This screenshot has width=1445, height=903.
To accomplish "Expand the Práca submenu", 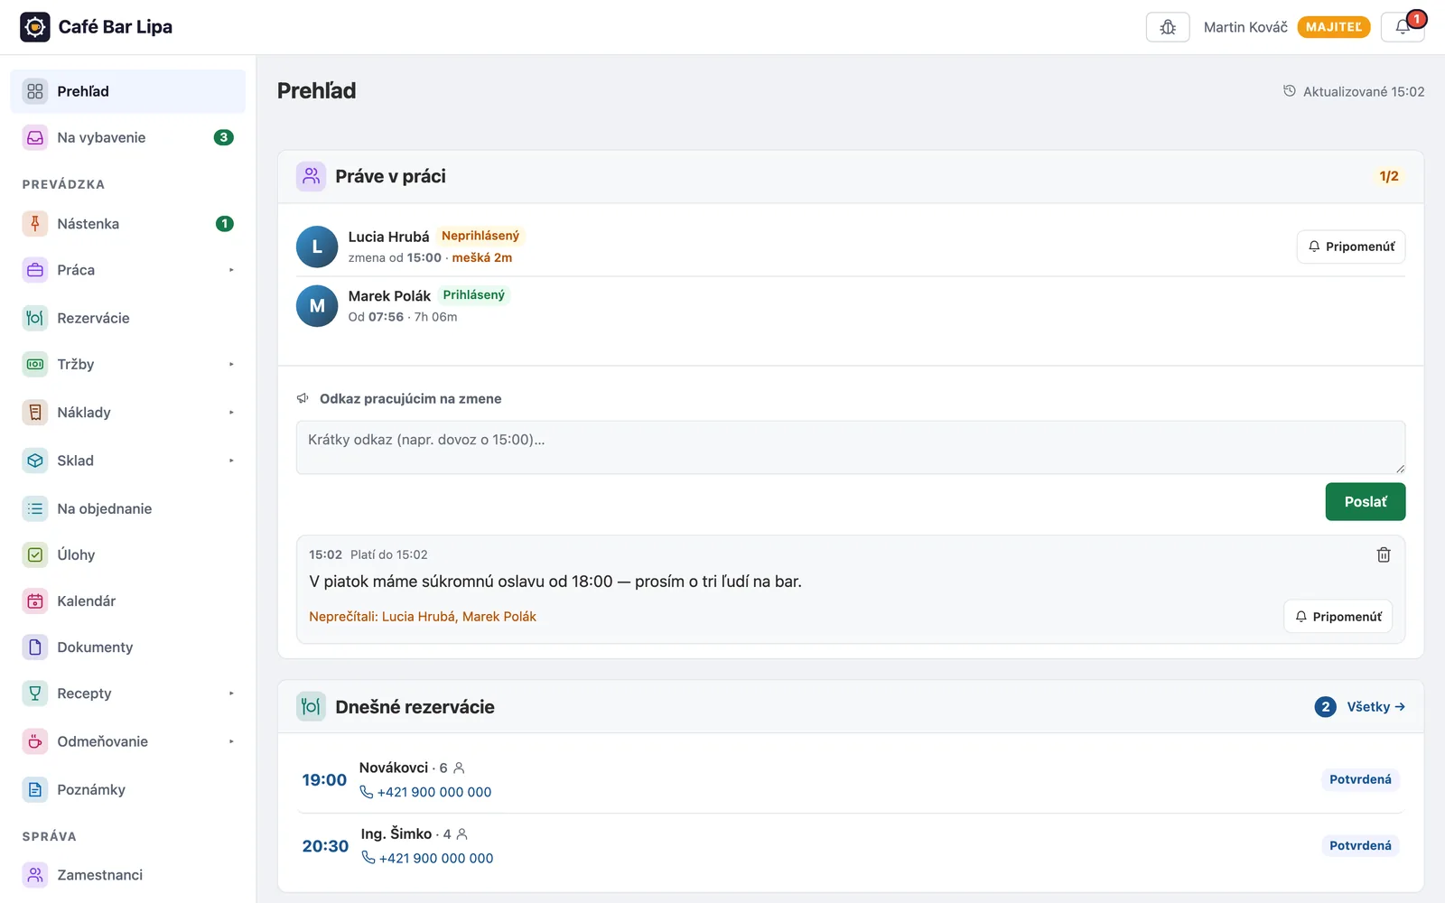I will click(231, 270).
